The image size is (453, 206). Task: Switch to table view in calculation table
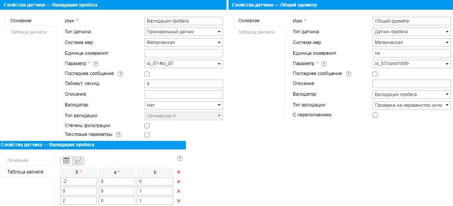(x=66, y=161)
